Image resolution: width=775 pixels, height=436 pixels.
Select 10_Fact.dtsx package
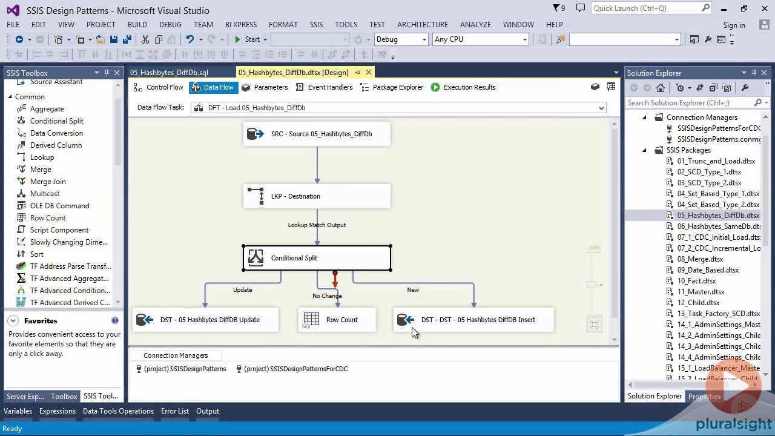[x=696, y=281]
